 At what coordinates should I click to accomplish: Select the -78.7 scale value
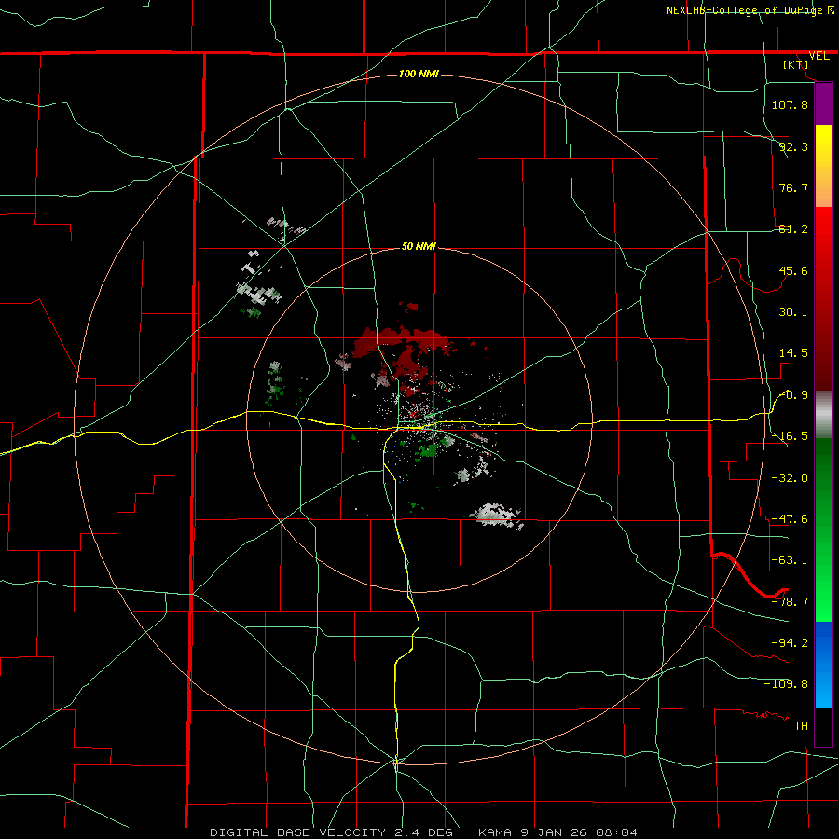(790, 601)
